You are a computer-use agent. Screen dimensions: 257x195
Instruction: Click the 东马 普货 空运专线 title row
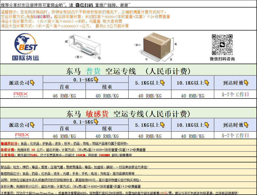[128, 71]
